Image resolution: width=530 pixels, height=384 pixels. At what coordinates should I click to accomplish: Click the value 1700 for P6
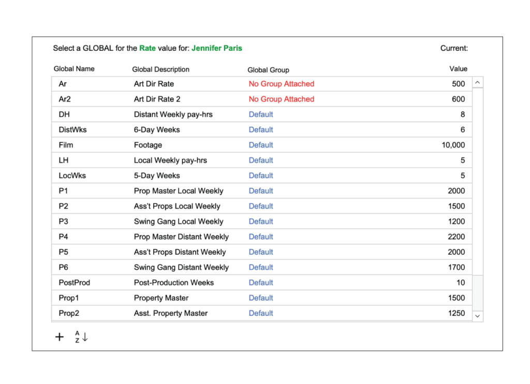click(x=457, y=268)
